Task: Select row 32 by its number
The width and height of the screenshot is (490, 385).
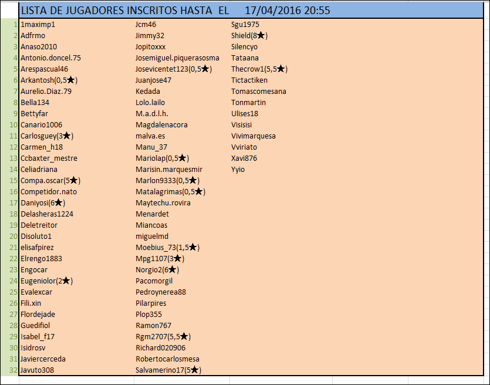Action: click(12, 370)
